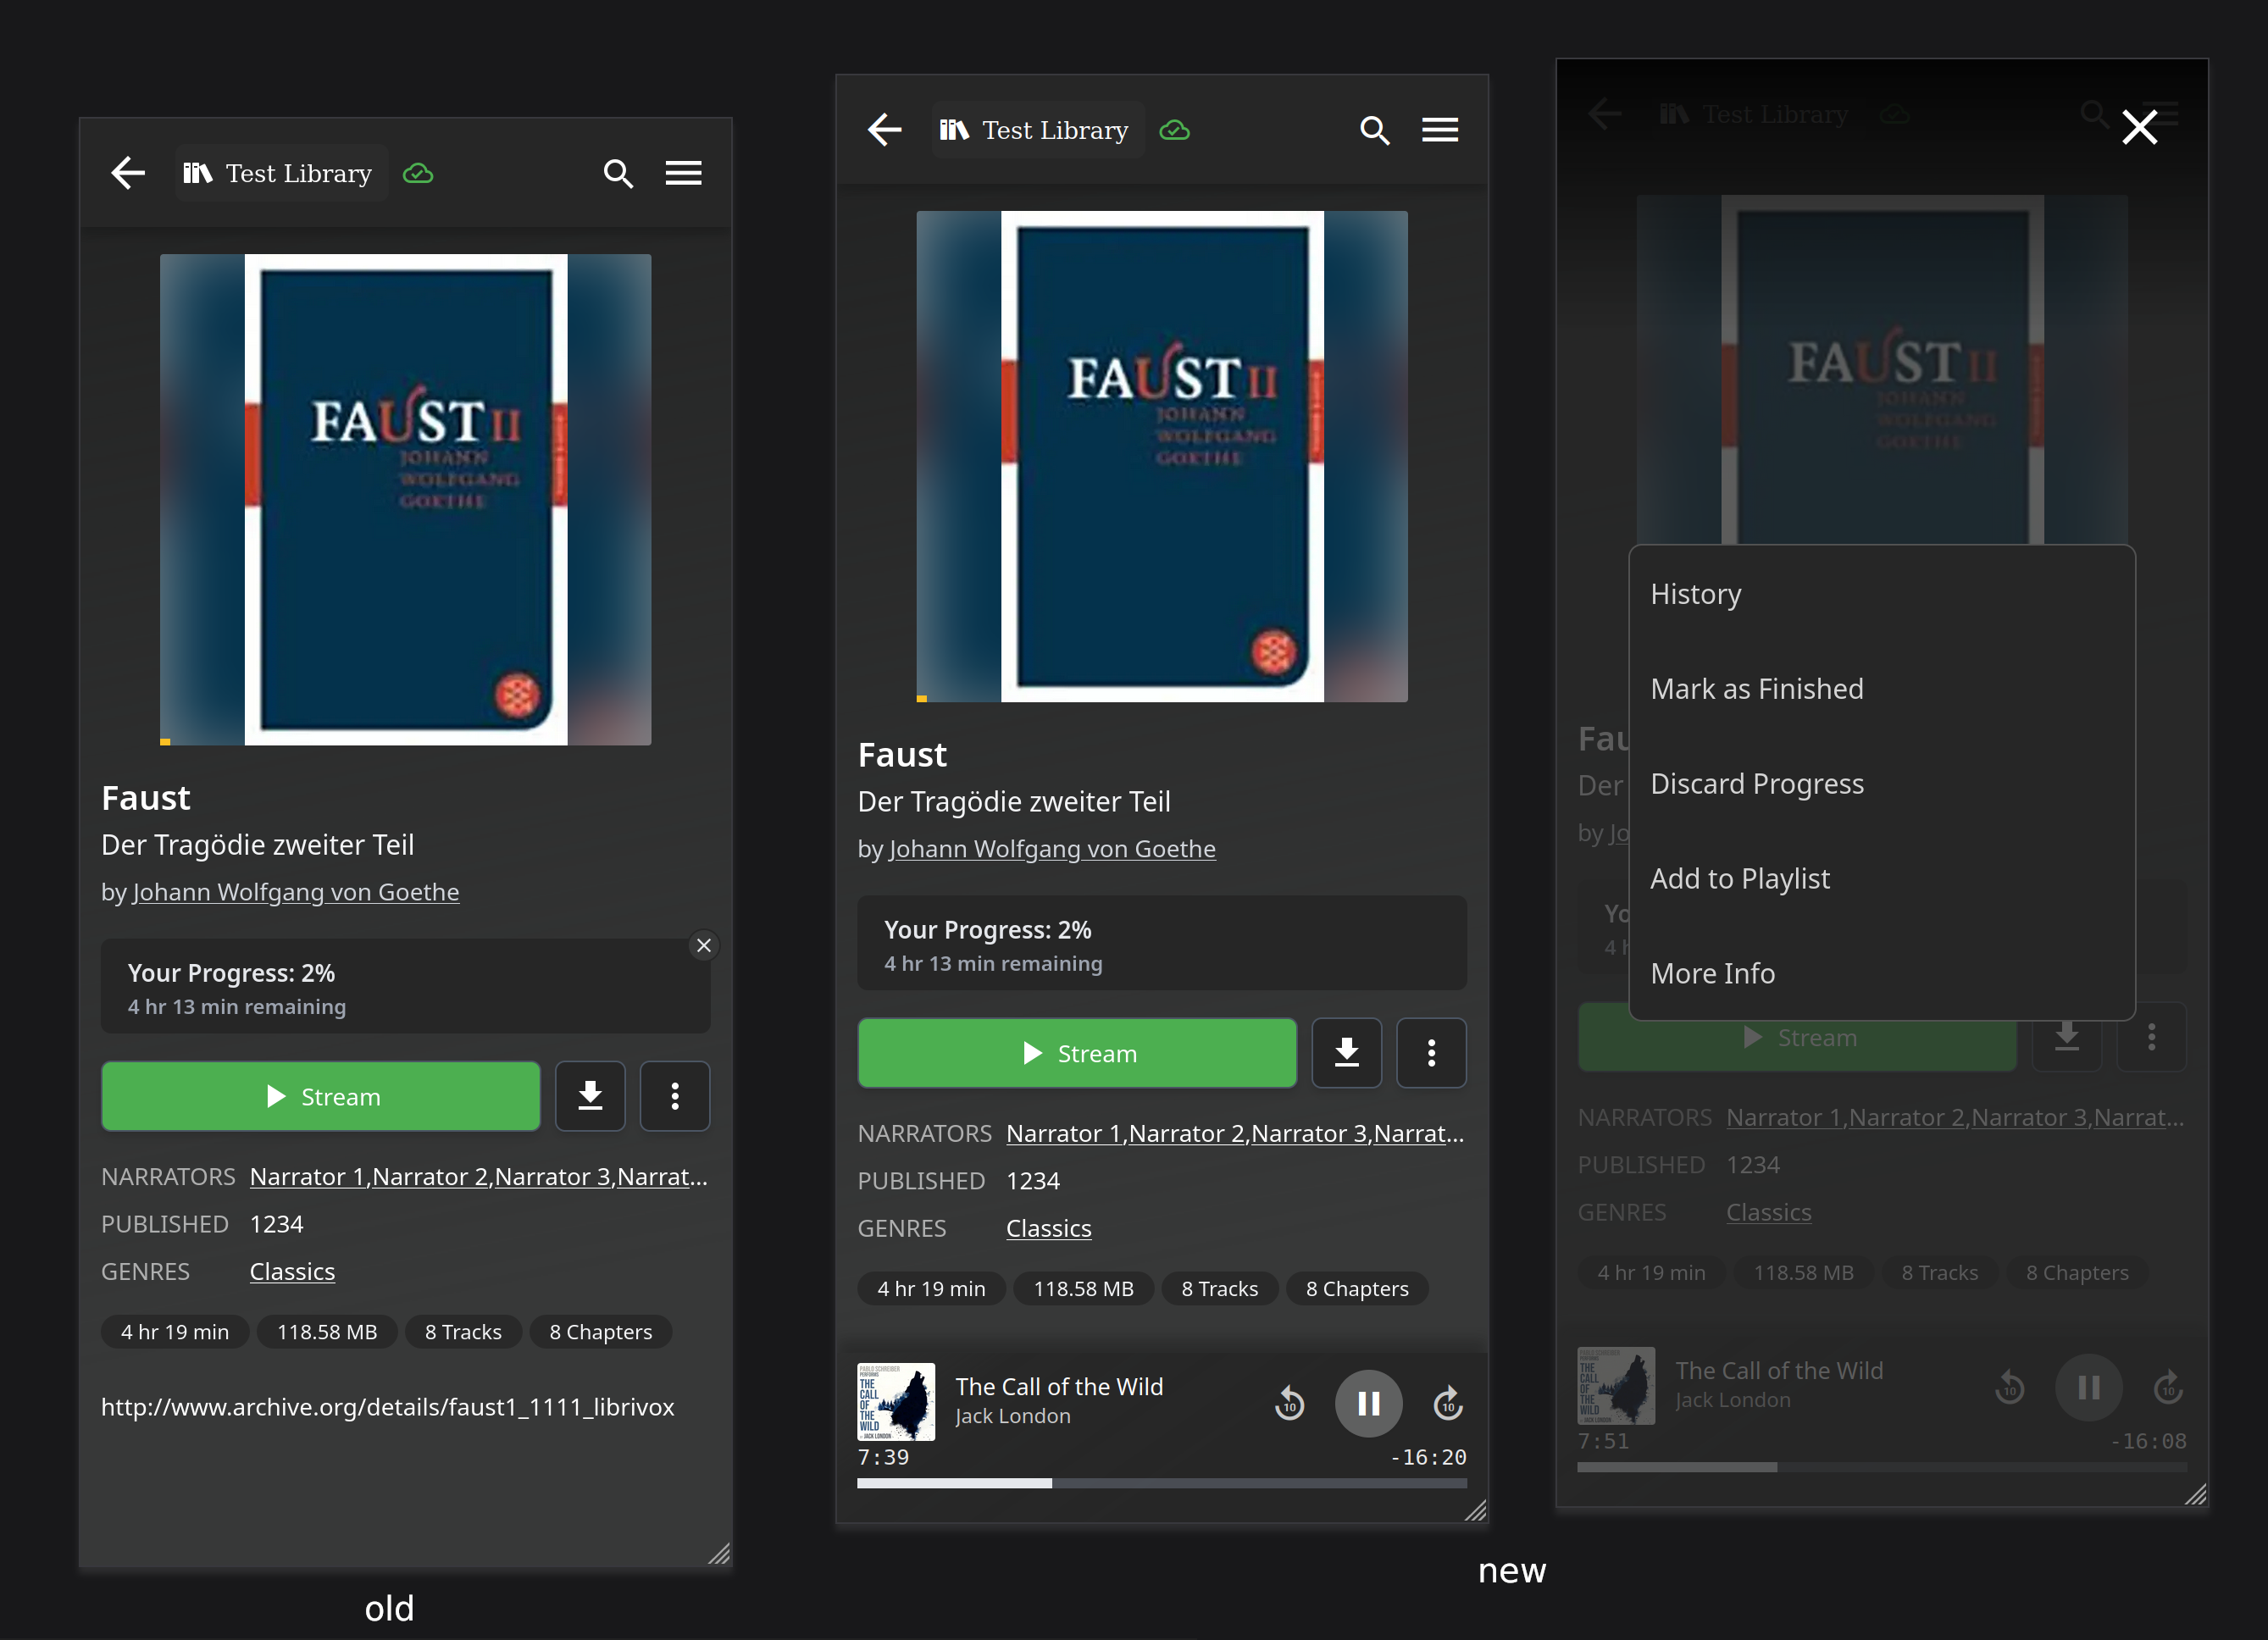Viewport: 2268px width, 1640px height.
Task: Open Test Library selector in middle window
Action: tap(1037, 130)
